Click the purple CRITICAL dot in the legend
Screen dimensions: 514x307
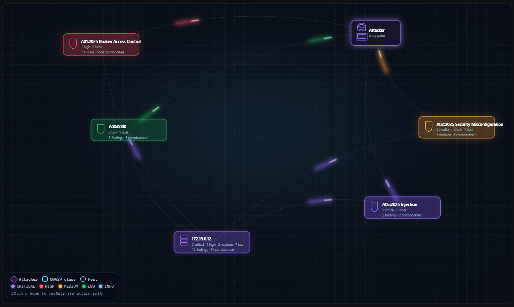pos(13,286)
